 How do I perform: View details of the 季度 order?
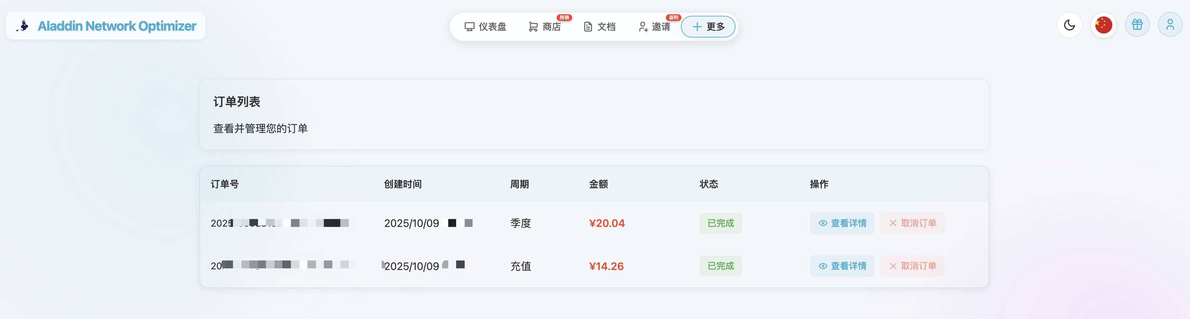coord(842,223)
